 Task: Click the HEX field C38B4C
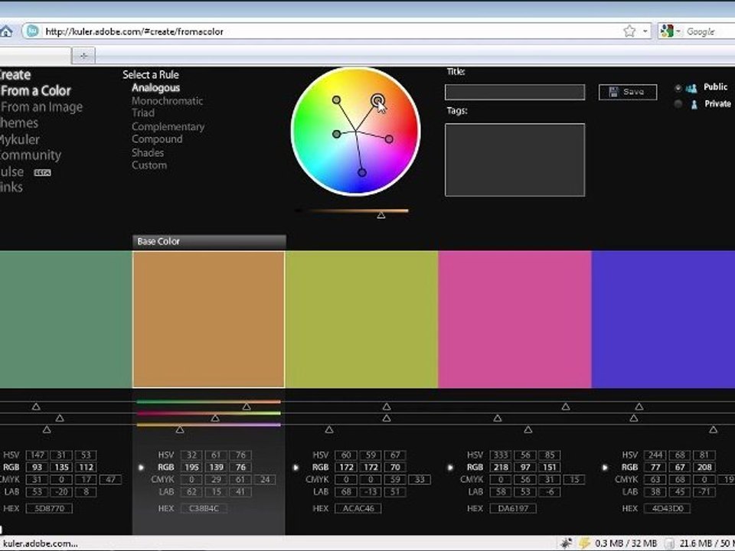pos(204,508)
